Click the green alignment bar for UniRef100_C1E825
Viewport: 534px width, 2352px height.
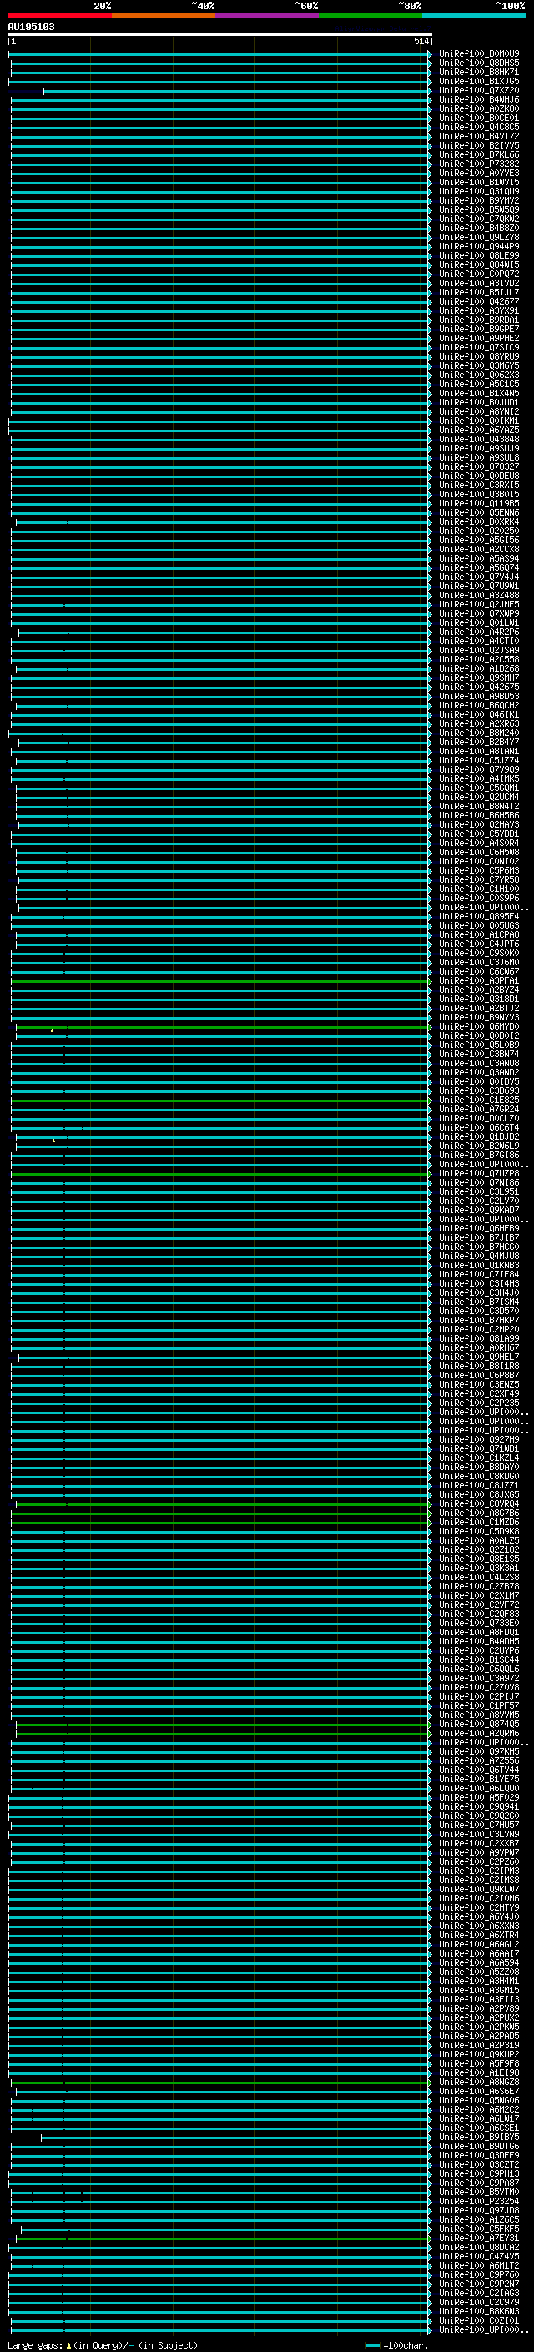[220, 1101]
